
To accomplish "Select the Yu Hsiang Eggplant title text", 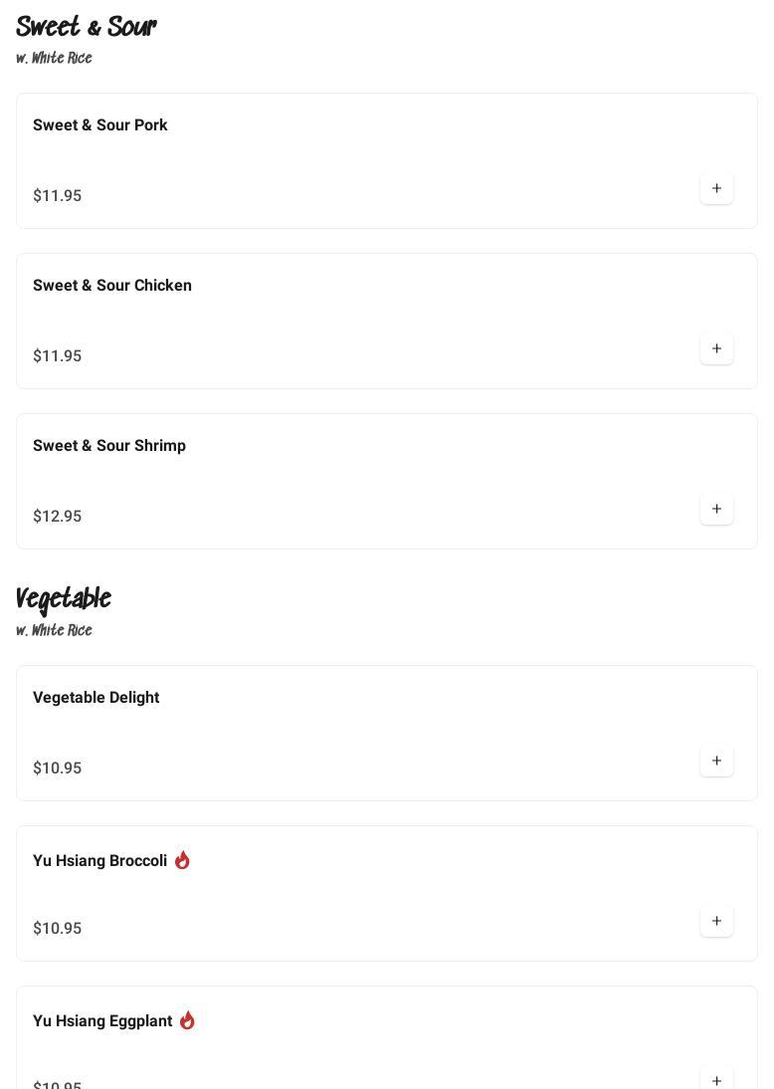I will [x=102, y=1021].
